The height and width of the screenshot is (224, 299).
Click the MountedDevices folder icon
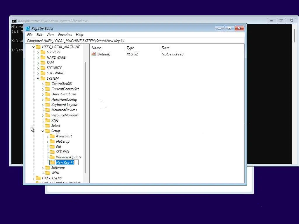coord(48,110)
